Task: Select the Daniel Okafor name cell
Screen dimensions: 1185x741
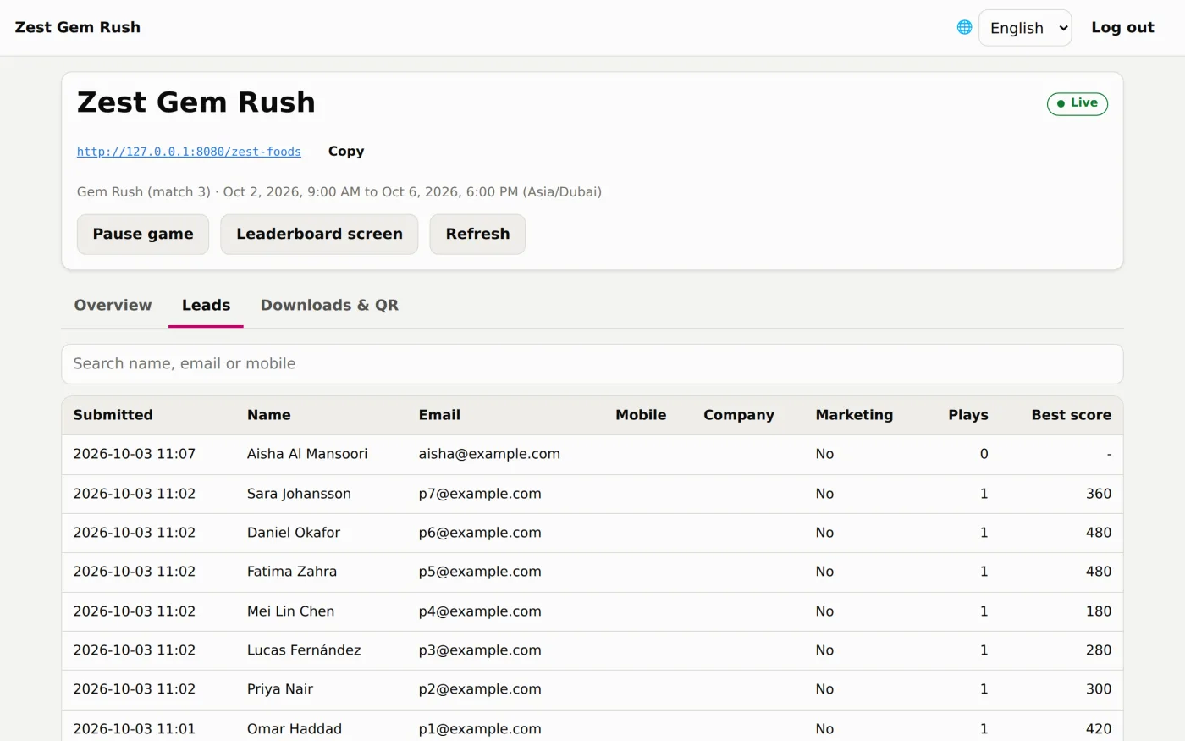Action: click(294, 533)
